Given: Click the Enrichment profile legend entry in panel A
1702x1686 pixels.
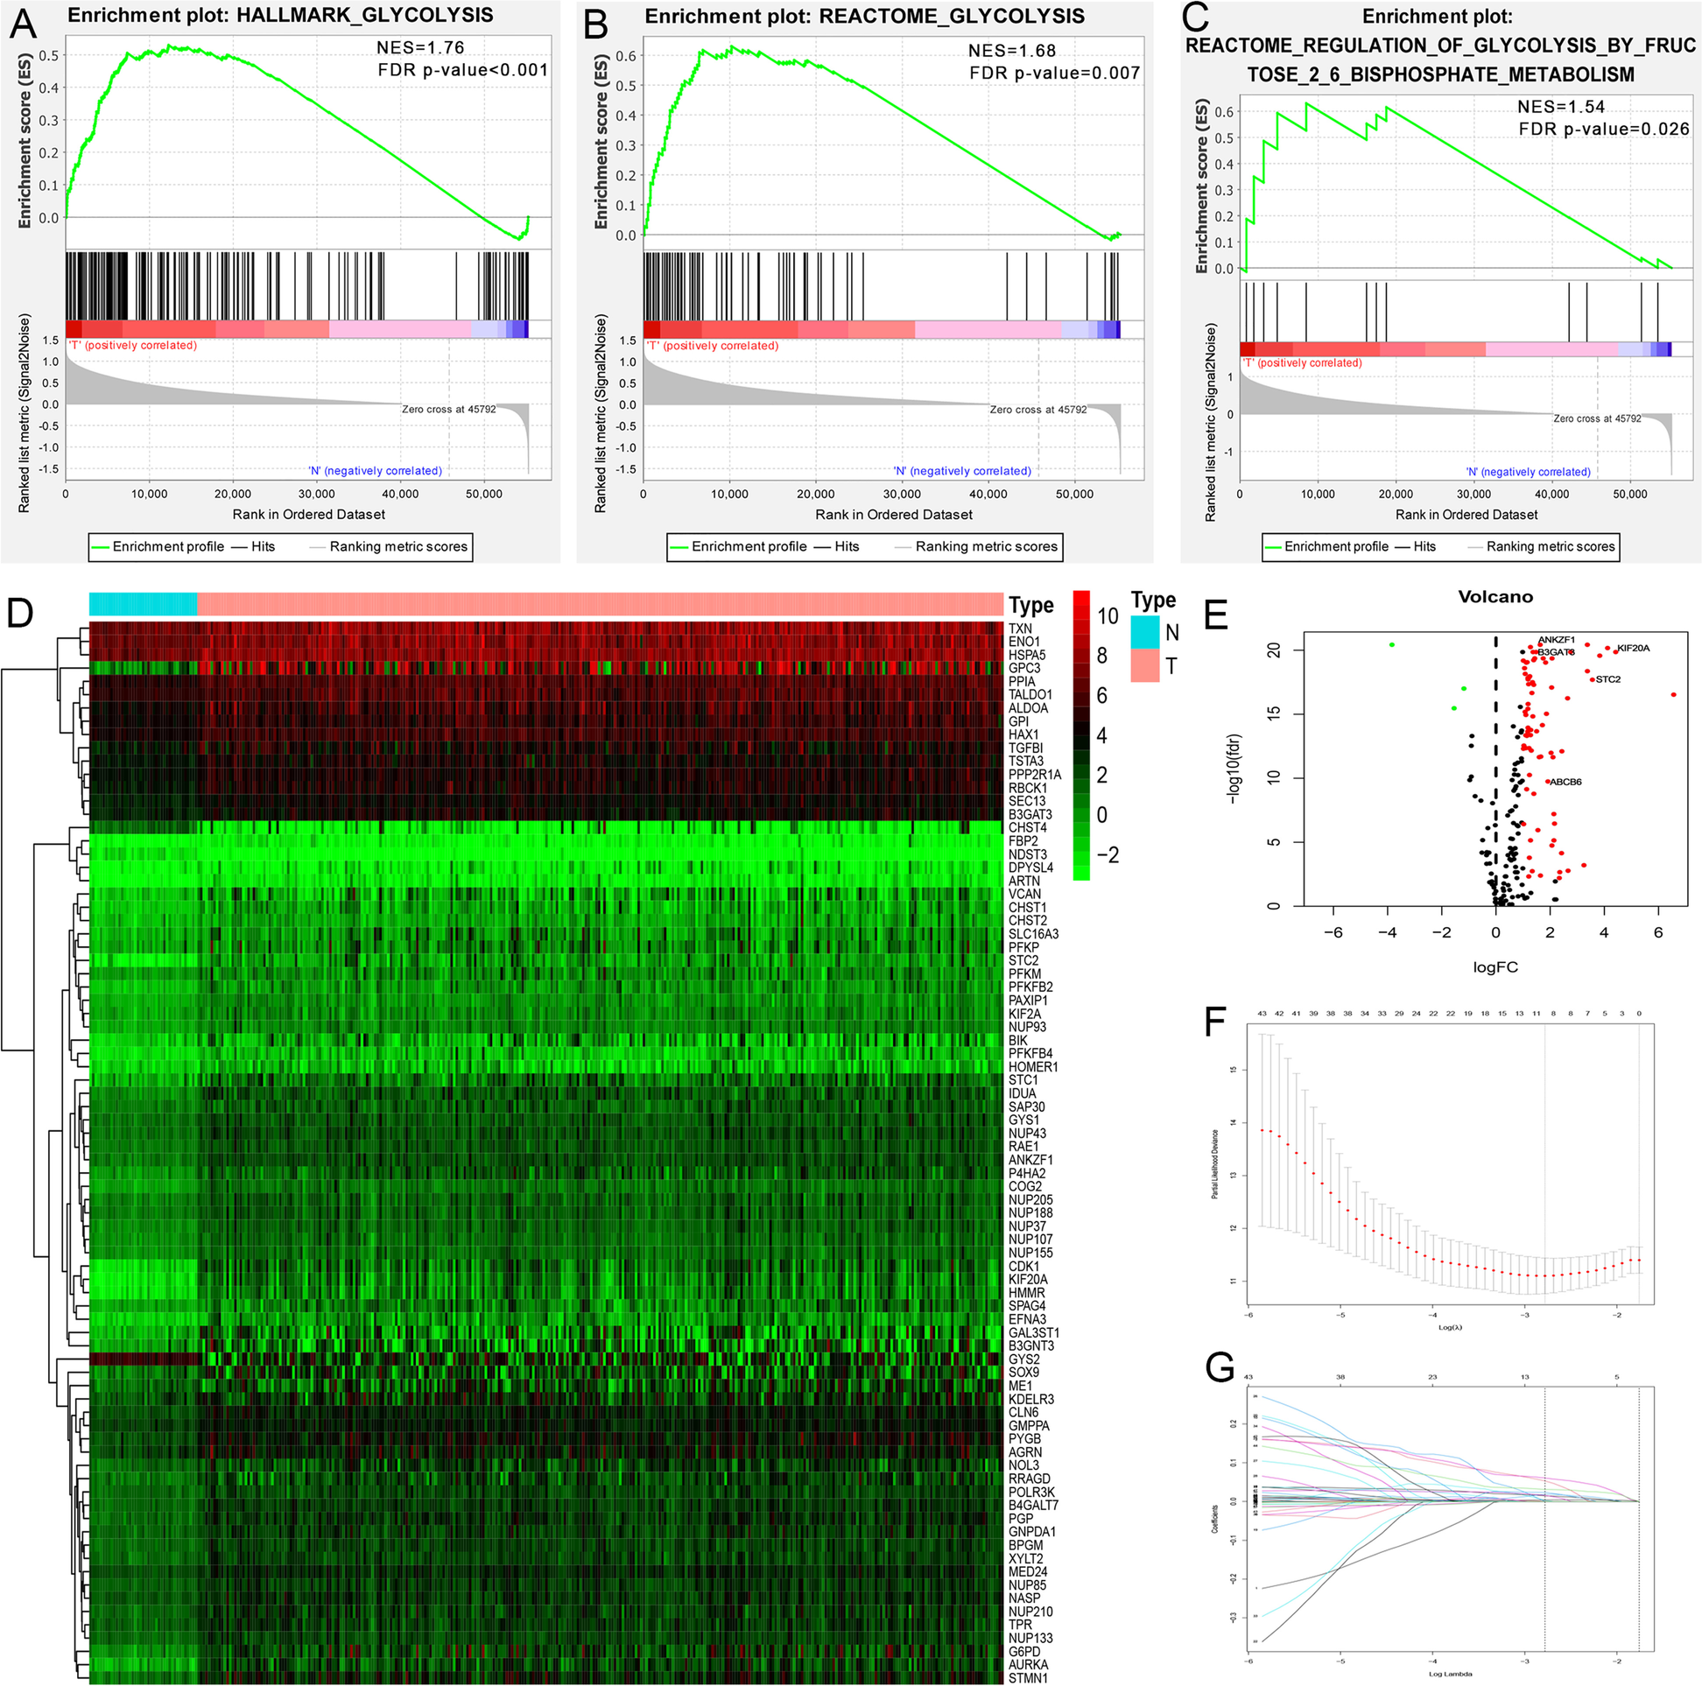Looking at the screenshot, I should pos(158,546).
